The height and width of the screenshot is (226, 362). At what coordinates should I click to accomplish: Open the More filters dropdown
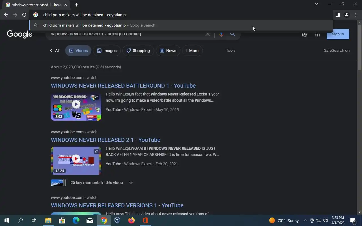point(192,51)
